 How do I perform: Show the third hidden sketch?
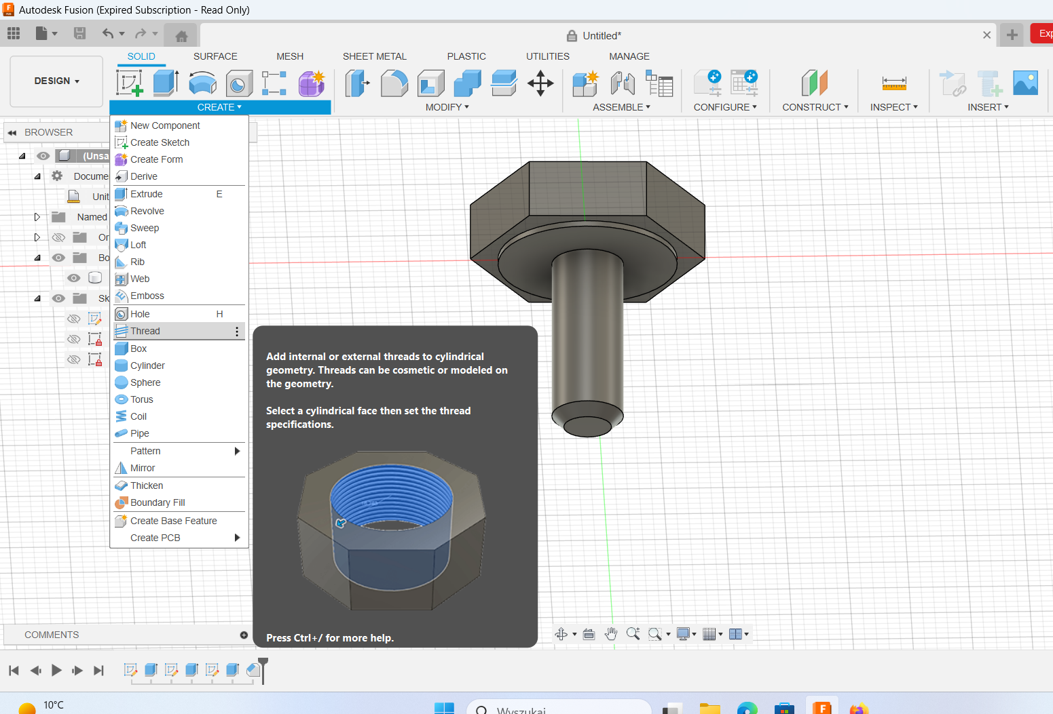coord(74,359)
